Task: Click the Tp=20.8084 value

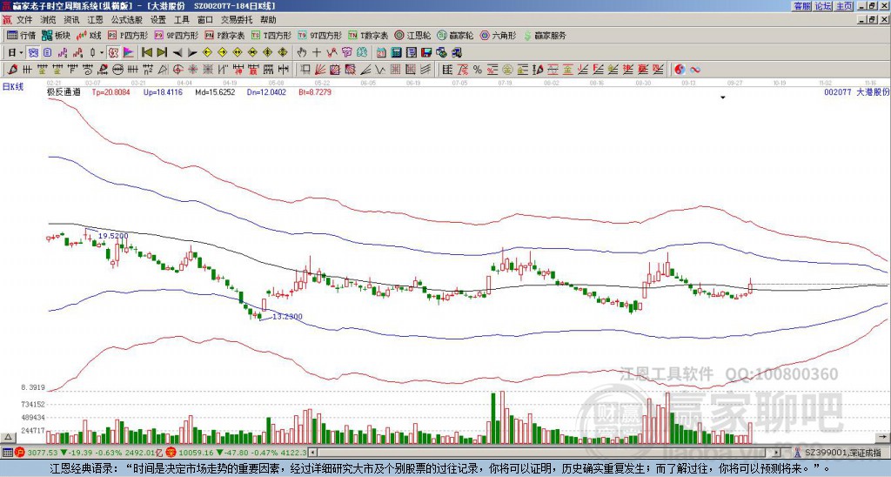Action: [111, 92]
